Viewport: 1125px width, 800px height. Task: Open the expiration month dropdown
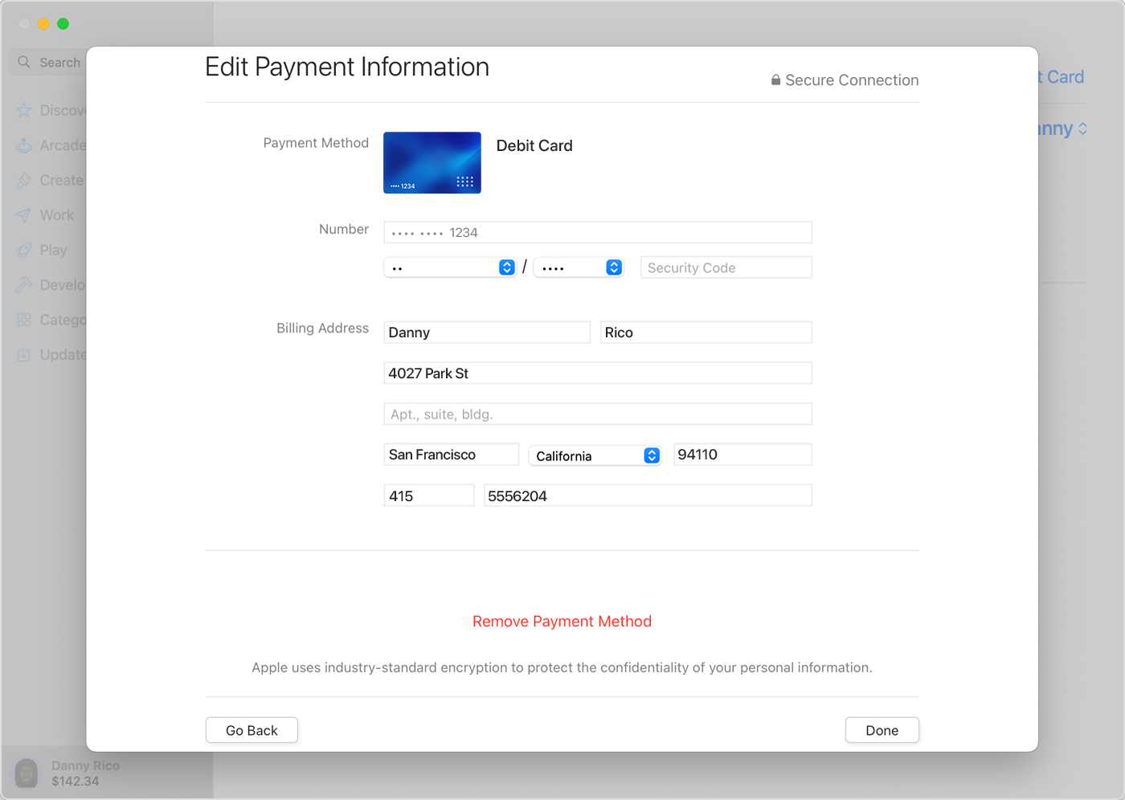click(505, 267)
